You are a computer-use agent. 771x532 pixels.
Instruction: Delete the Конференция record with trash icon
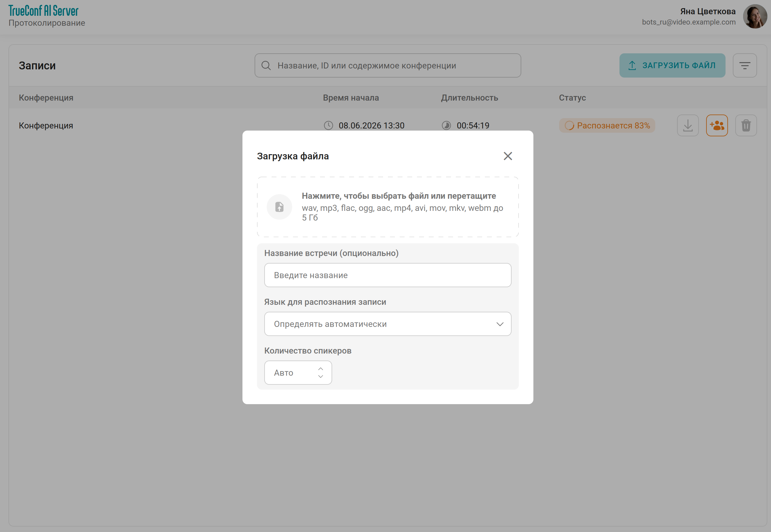[x=746, y=126]
